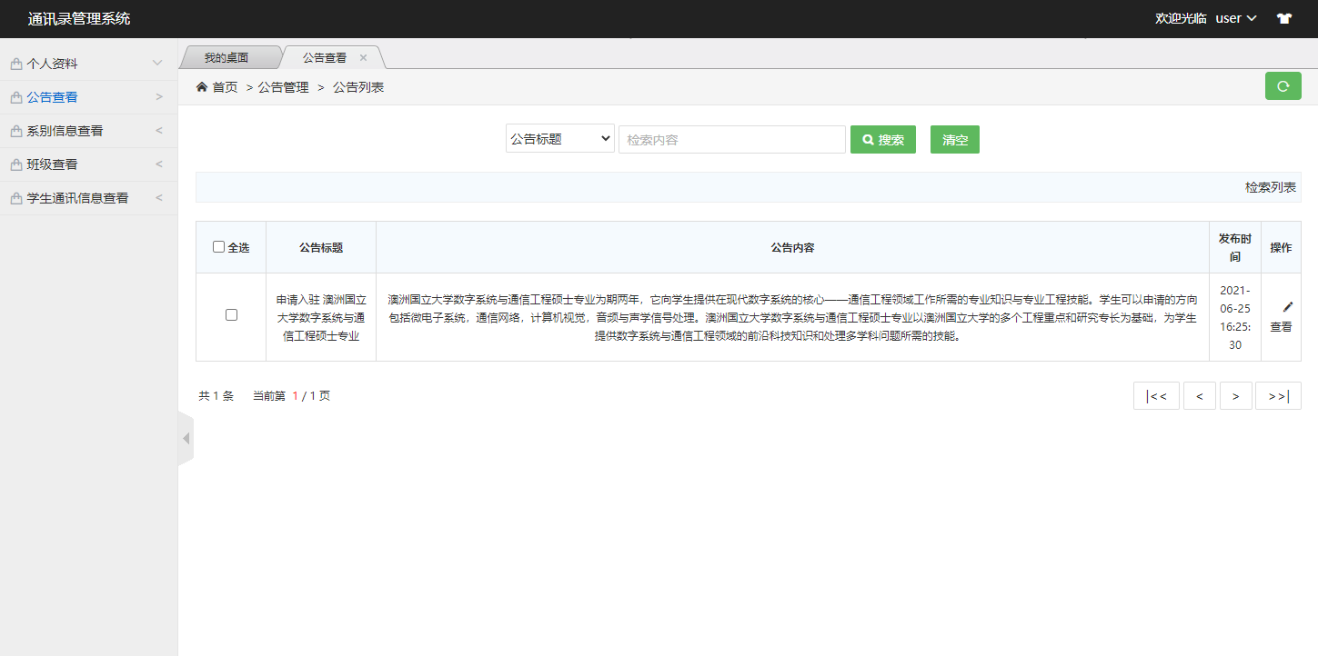Screen dimensions: 1318x656
Task: Toggle the checkbox in the table header off
Action: (218, 245)
